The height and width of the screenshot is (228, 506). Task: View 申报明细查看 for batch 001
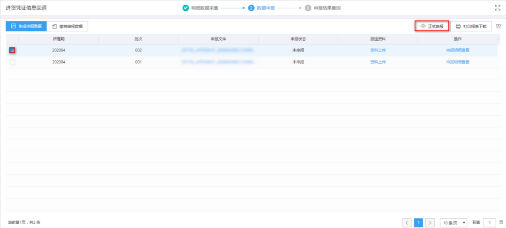coord(458,62)
